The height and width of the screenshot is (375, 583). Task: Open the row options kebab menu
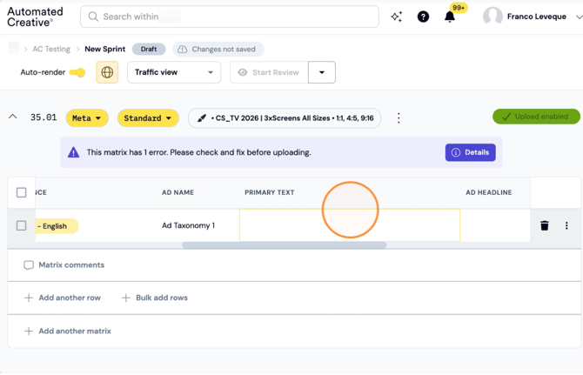[566, 225]
